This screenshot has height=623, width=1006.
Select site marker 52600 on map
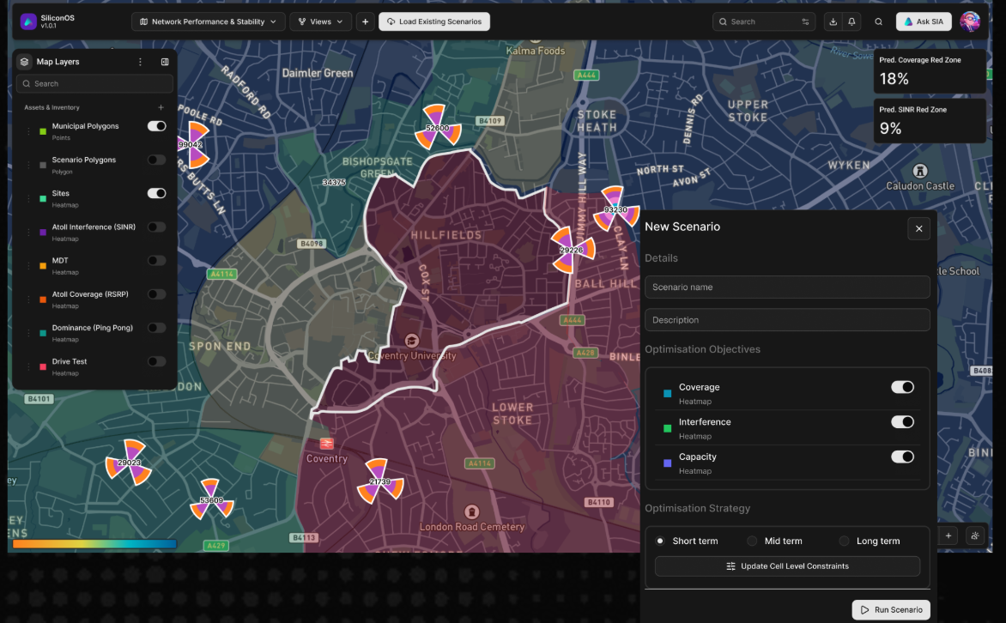pos(438,128)
